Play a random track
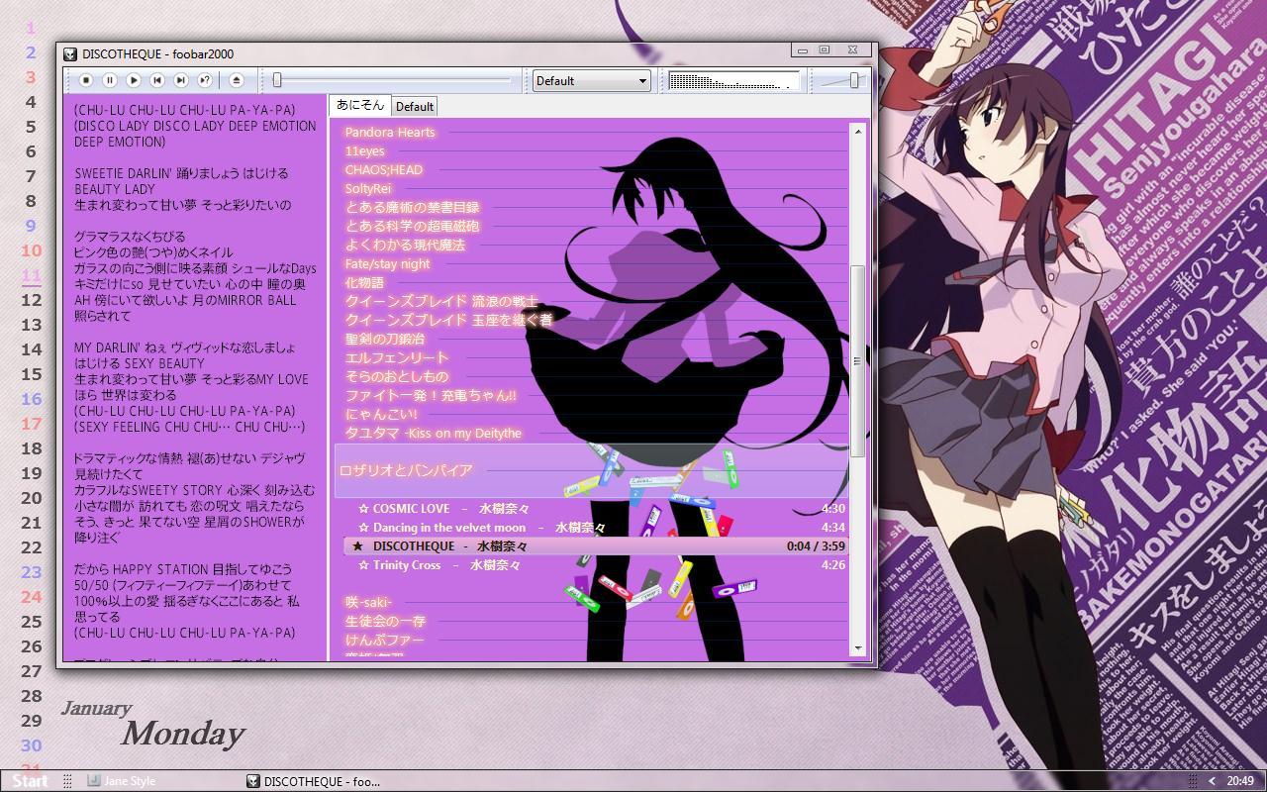The height and width of the screenshot is (792, 1267). (x=205, y=80)
